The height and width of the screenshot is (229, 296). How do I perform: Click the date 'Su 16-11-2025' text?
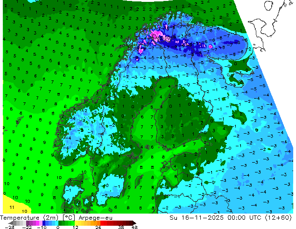click(197, 218)
